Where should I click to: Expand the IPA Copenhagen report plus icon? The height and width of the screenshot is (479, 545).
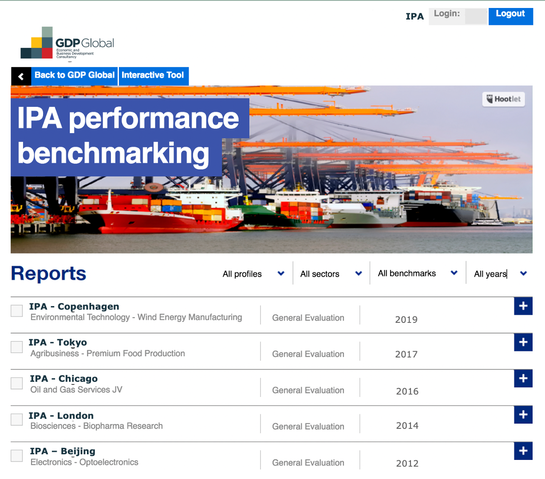[x=523, y=306]
